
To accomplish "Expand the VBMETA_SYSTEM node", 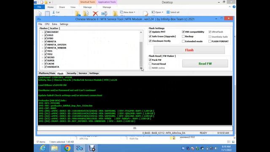I will coord(42,45).
